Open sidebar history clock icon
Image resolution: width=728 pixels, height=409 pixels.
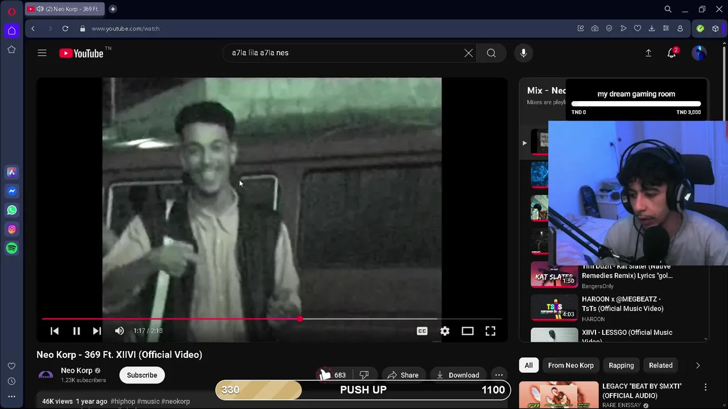point(11,381)
